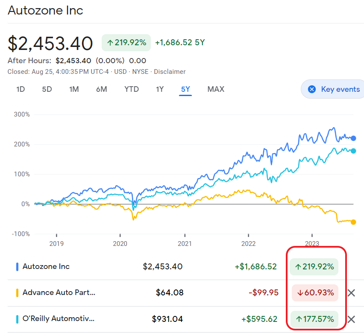Click the O'Reilly 177.57% gain badge
The image size is (364, 333).
coord(314,319)
